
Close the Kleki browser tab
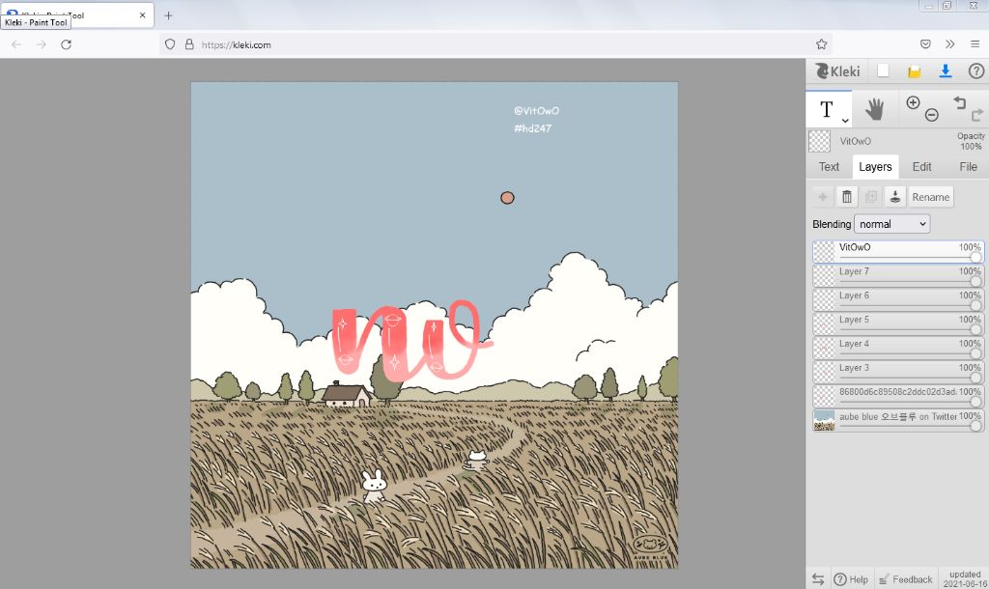pos(143,15)
